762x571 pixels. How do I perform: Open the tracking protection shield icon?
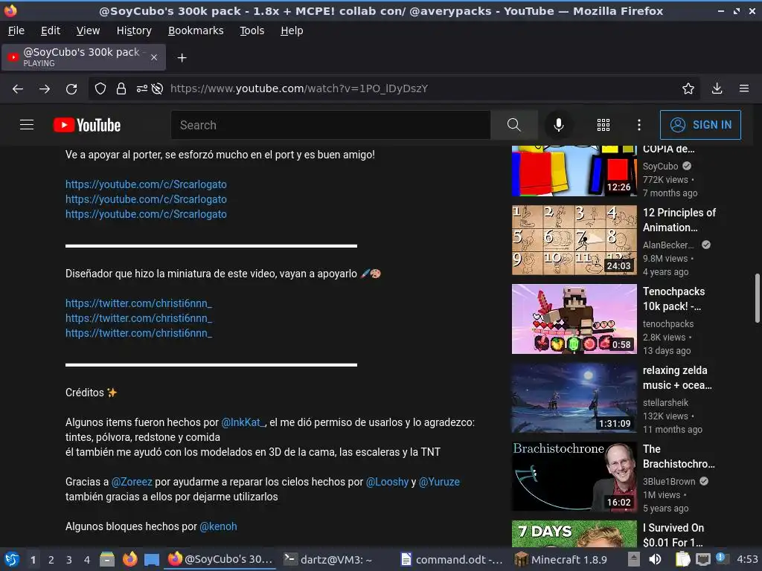click(x=100, y=89)
